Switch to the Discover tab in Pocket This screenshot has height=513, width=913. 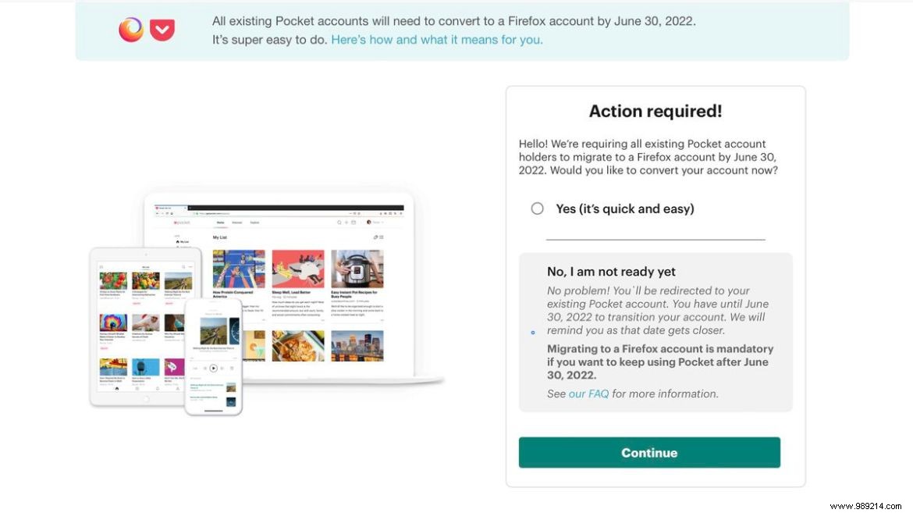pyautogui.click(x=237, y=223)
